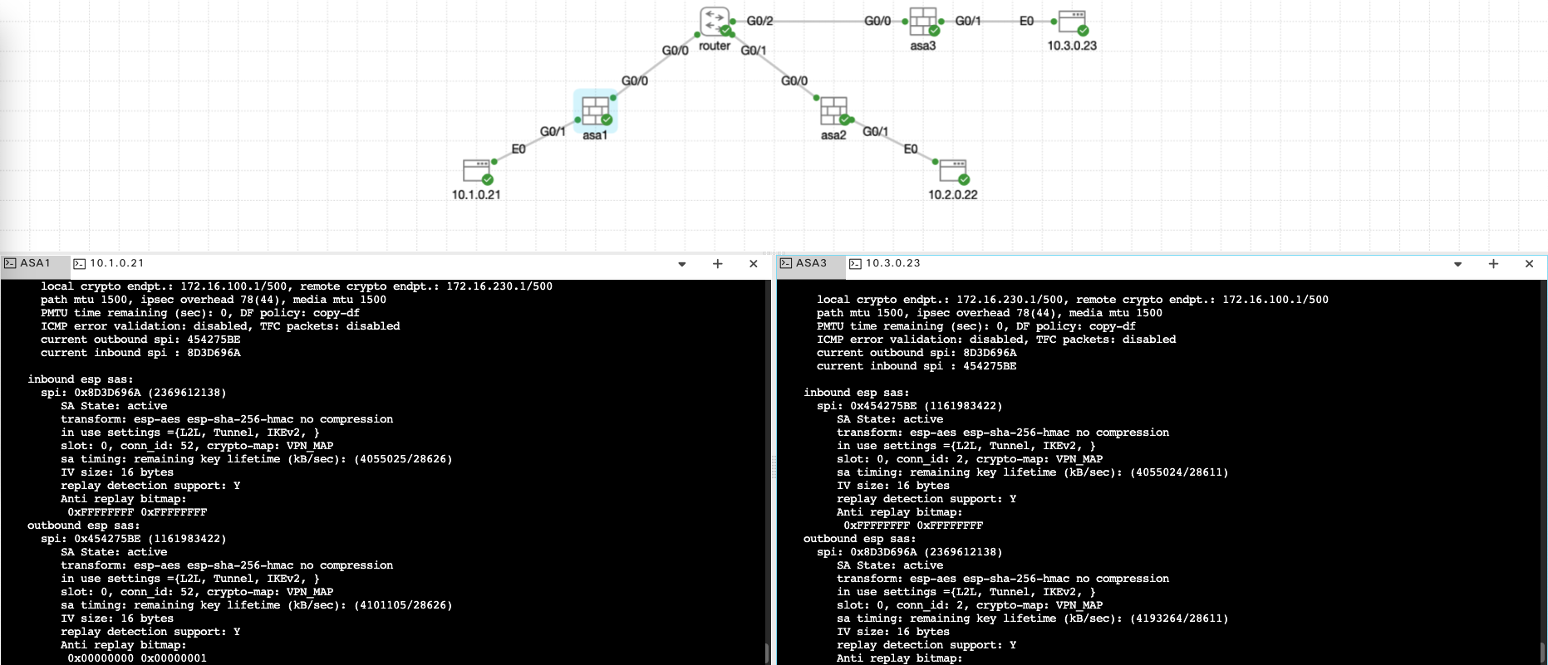Close the left console pane
The width and height of the screenshot is (1548, 665).
pyautogui.click(x=754, y=264)
